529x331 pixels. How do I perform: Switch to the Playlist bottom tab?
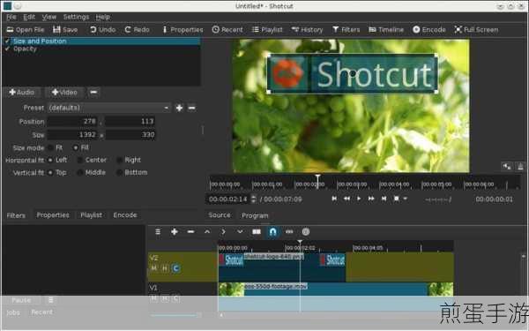(91, 215)
